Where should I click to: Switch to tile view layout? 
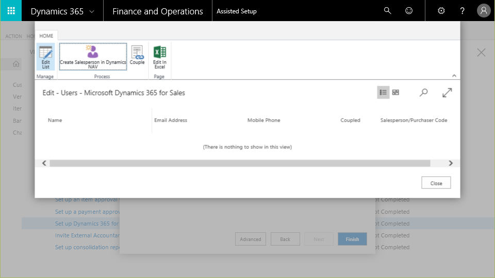395,92
